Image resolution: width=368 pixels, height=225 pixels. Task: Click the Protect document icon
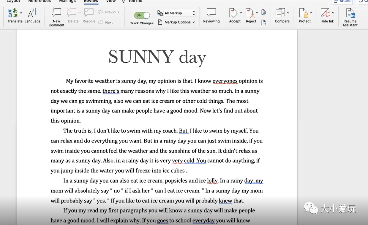click(303, 13)
